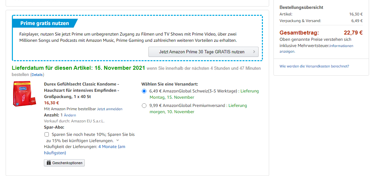The width and height of the screenshot is (377, 176).
Task: Click the arrow on the Prime GRATIS button
Action: [x=254, y=52]
